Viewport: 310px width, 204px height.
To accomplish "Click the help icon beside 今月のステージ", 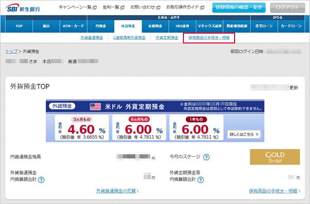I will pos(206,157).
